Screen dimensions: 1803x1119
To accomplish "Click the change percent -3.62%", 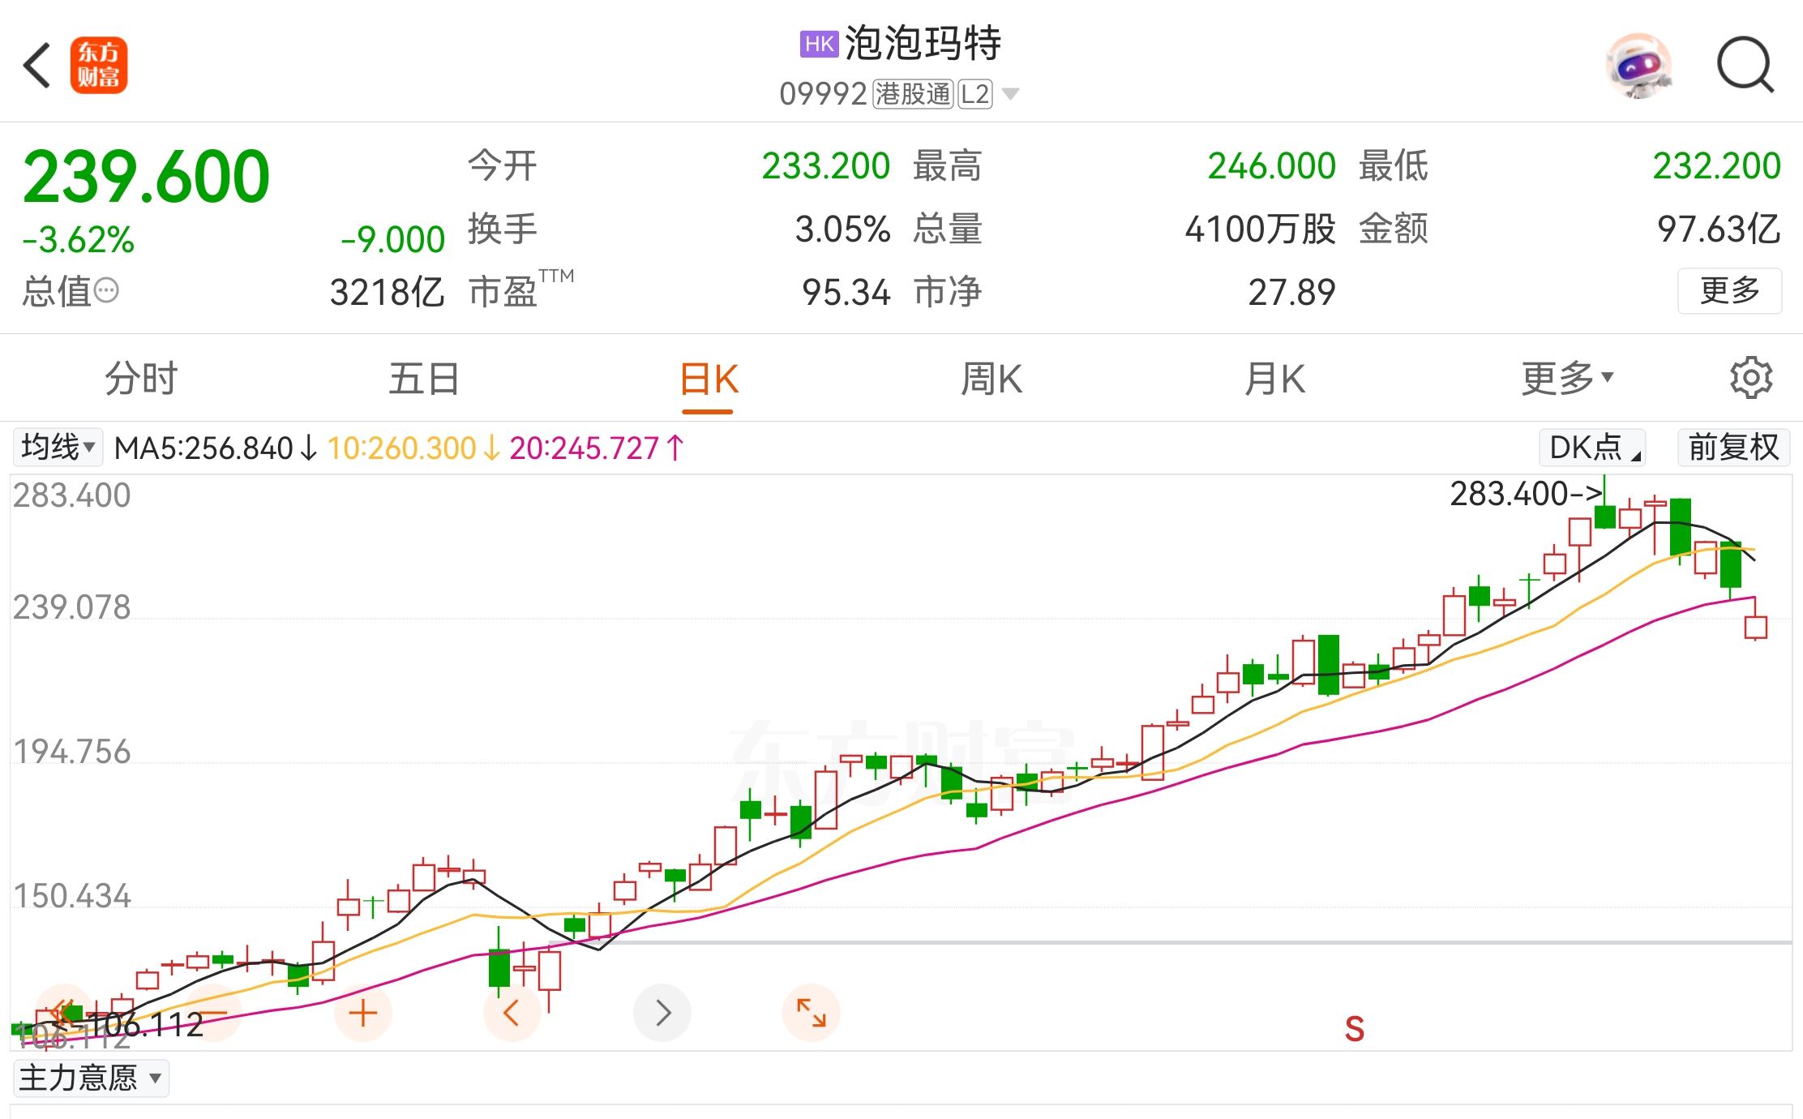I will click(x=79, y=240).
